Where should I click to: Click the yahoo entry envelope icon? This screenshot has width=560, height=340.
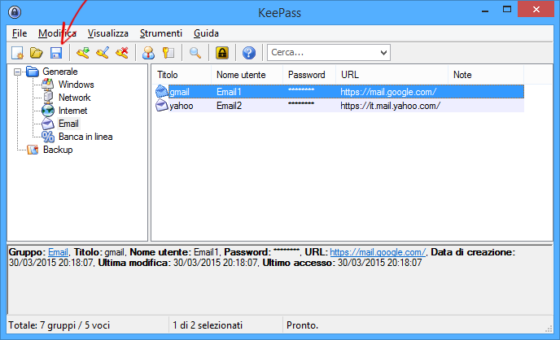pos(162,106)
